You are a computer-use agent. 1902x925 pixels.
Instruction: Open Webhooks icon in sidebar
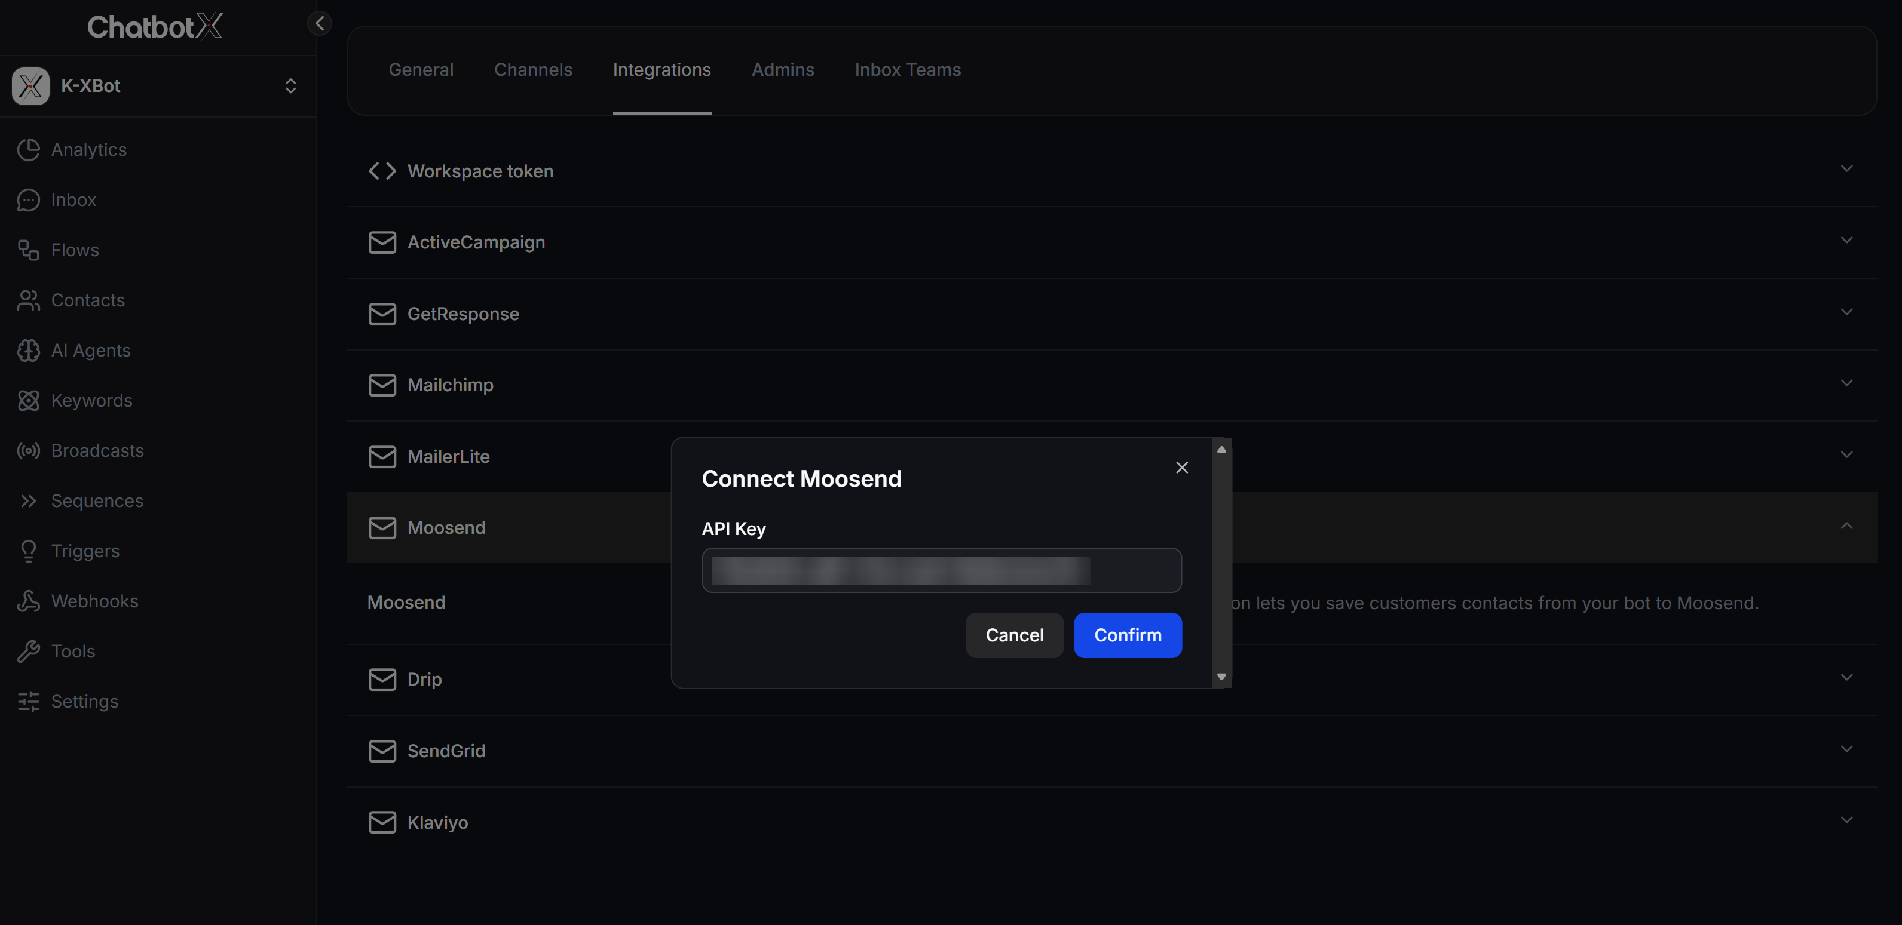(x=29, y=601)
